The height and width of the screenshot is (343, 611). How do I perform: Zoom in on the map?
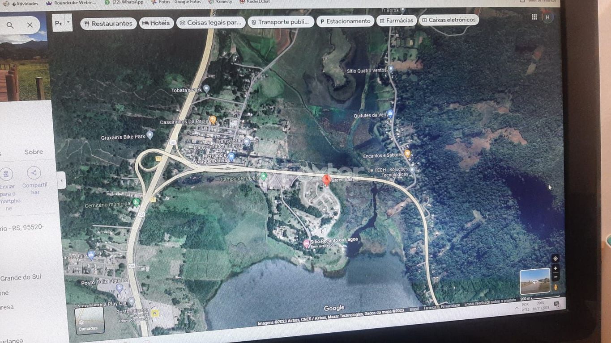pyautogui.click(x=555, y=268)
